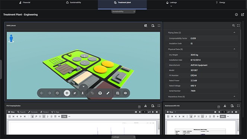Viewport: 247px width, 139px height.
Task: Zoom in with plus in PID viewer
Action: (59, 116)
